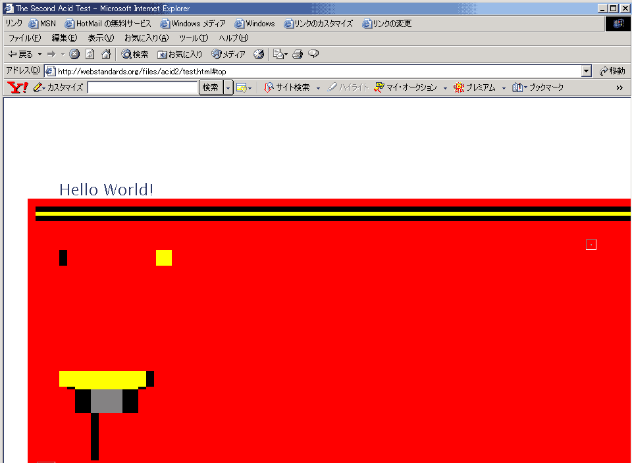Expand the Yahoo 検索 button dropdown arrow
Image resolution: width=632 pixels, height=463 pixels.
click(x=228, y=87)
